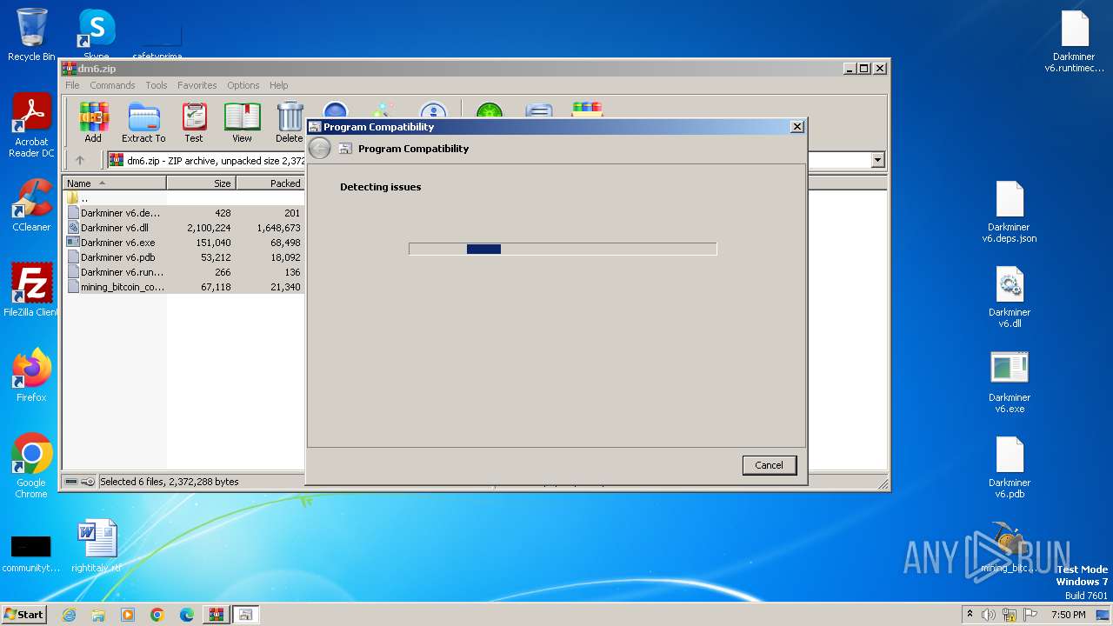The image size is (1113, 626).
Task: Click the clock showing 7:50 PM
Action: coord(1068,615)
